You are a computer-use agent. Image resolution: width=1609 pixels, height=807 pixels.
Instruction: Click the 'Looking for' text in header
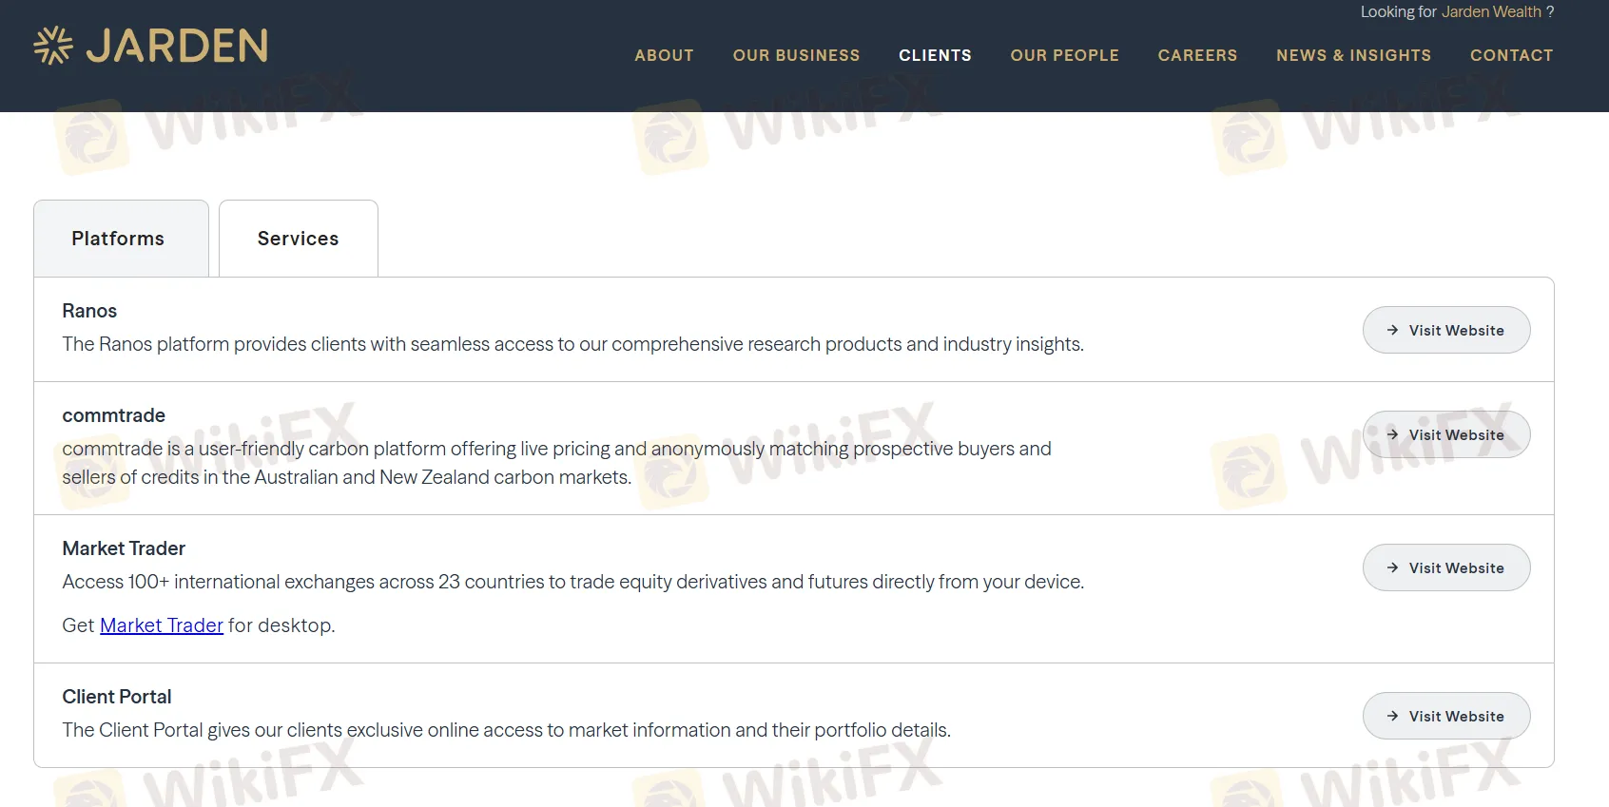click(1398, 11)
